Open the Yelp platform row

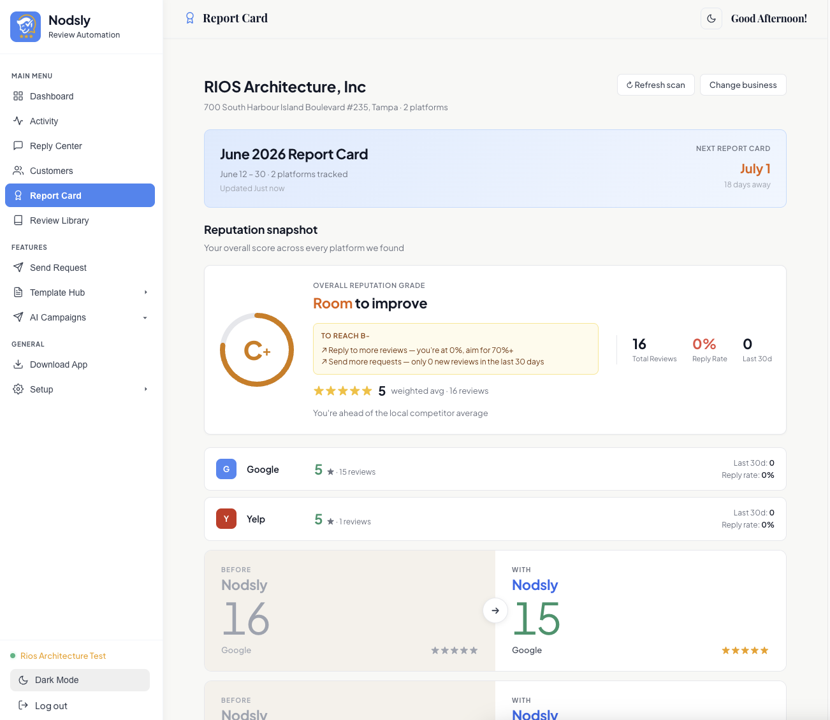(495, 519)
